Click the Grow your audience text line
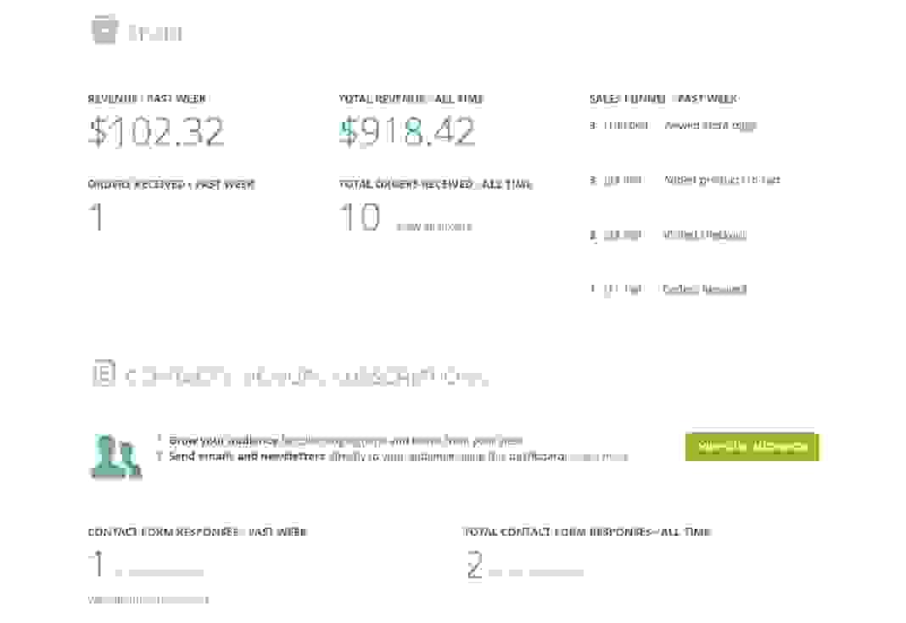 click(x=345, y=441)
